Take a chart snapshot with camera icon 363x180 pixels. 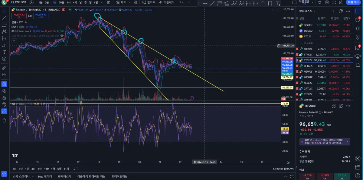[341, 2]
